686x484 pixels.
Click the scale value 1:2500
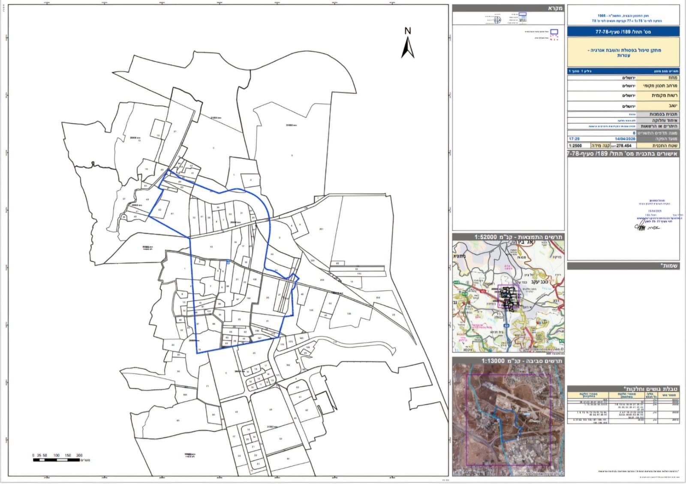click(575, 146)
